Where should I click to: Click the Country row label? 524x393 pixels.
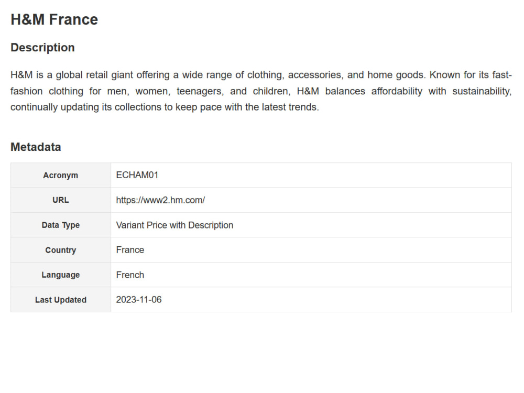click(x=60, y=250)
